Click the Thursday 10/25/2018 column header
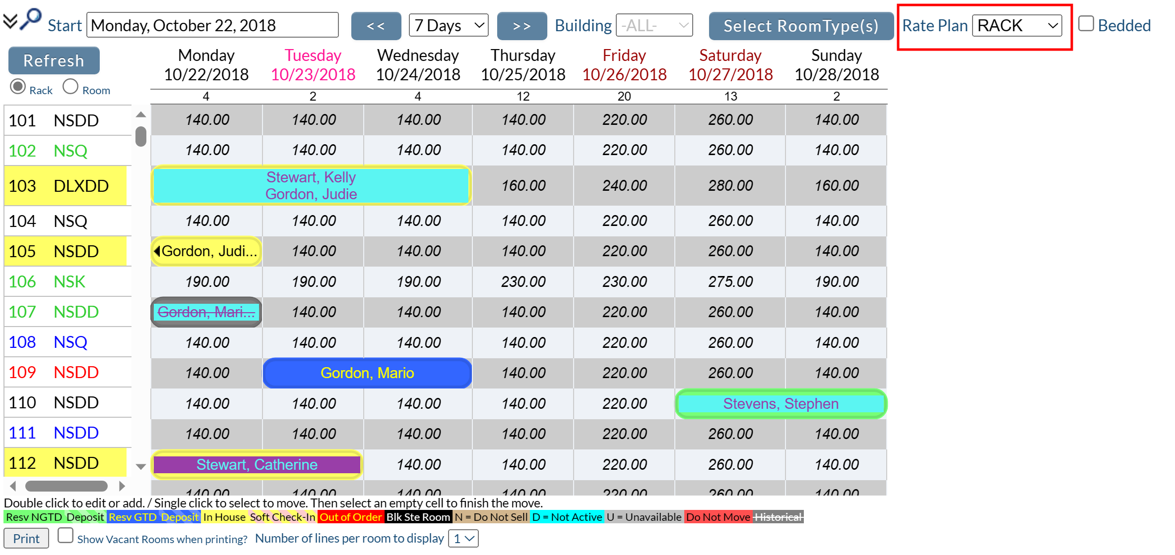Viewport: 1175px width, 555px height. point(523,65)
